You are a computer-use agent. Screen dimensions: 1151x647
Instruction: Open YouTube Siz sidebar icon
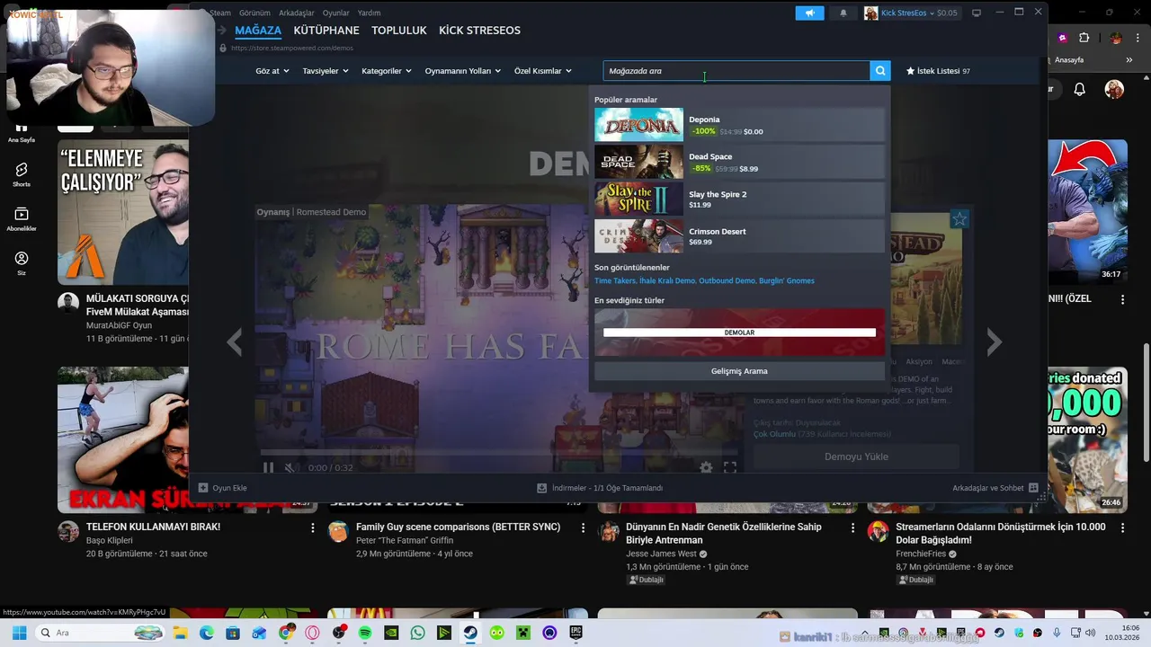pos(22,262)
